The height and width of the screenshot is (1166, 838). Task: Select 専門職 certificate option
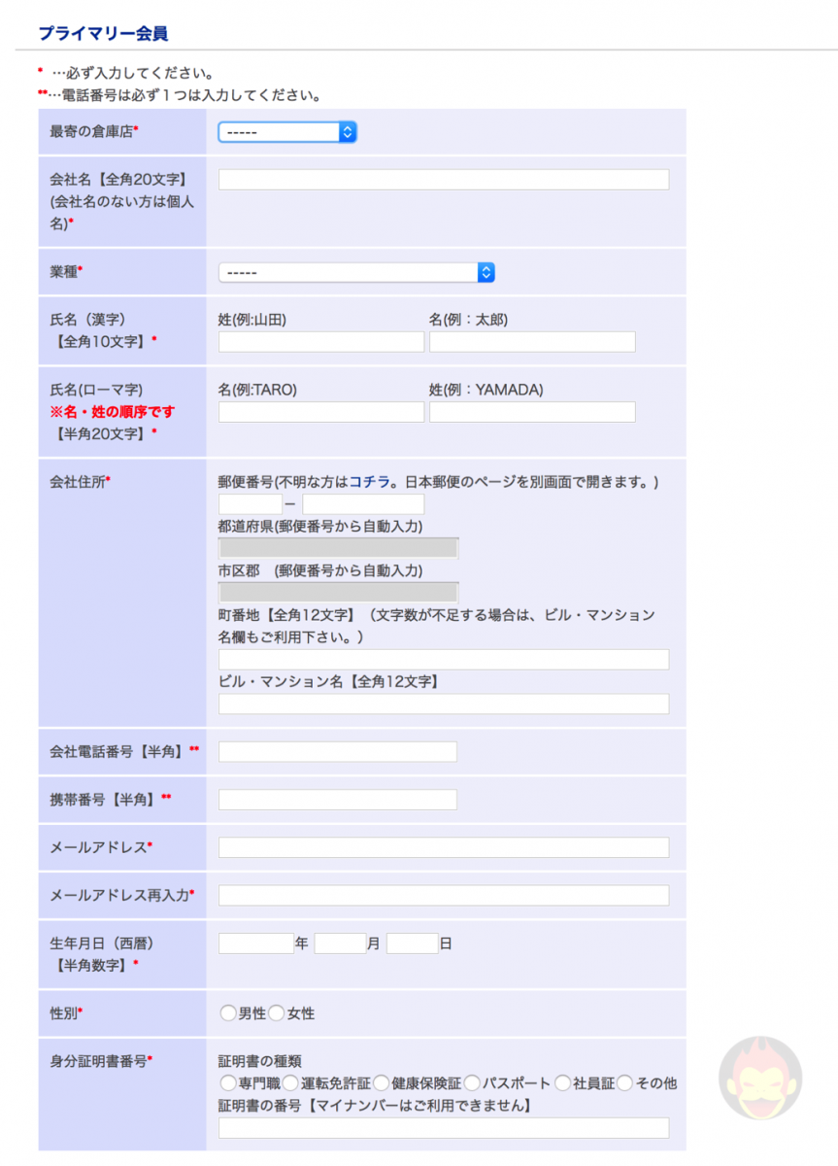coord(228,1082)
